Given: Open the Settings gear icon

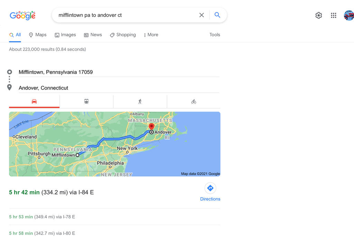Looking at the screenshot, I should coord(318,15).
